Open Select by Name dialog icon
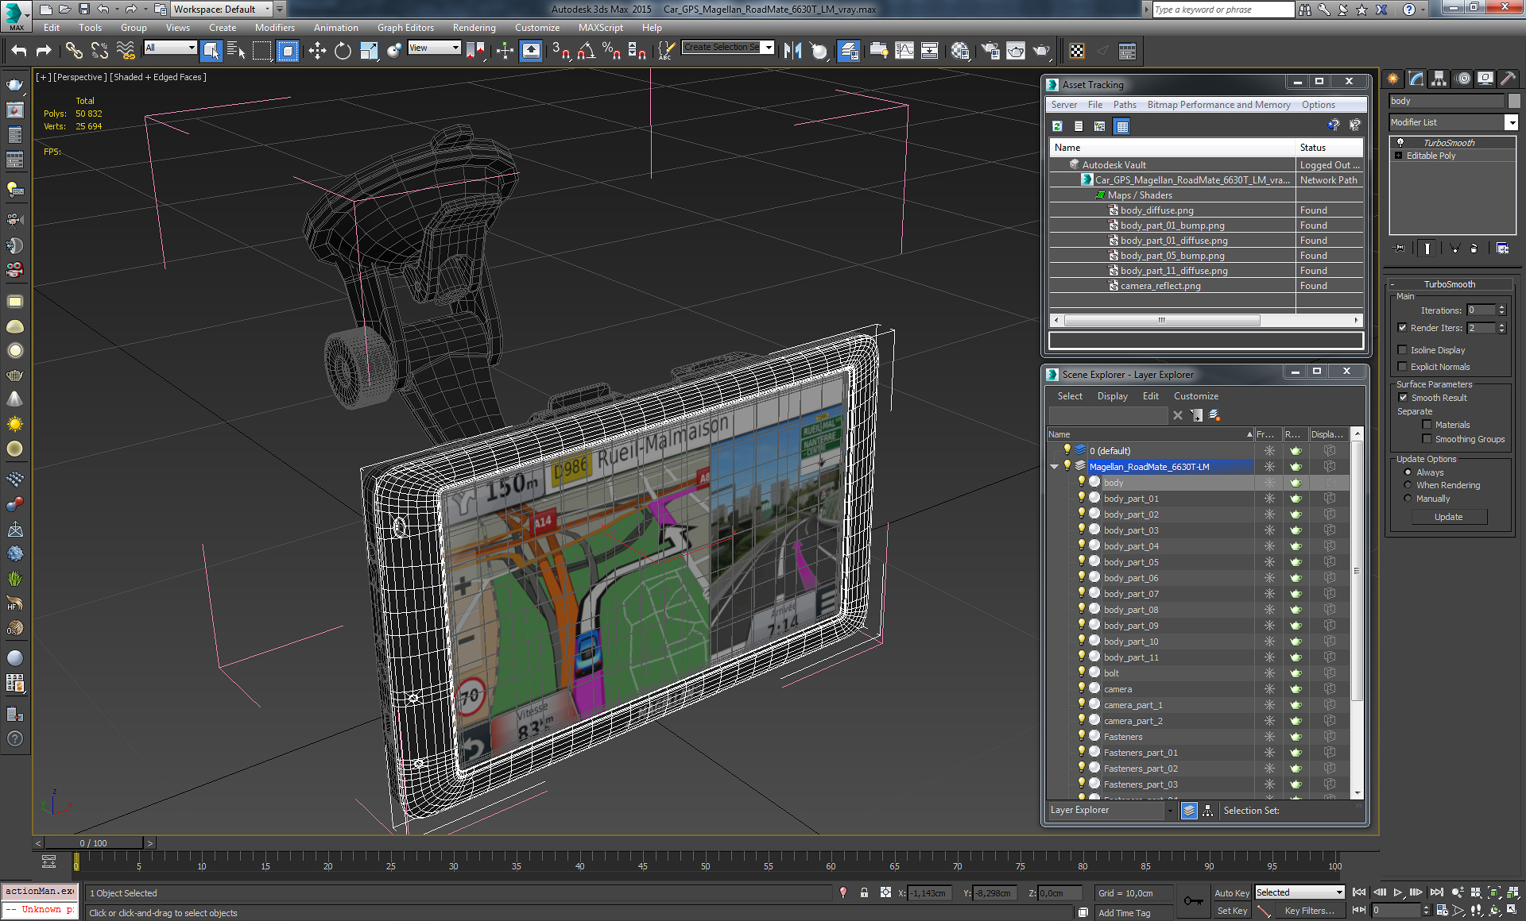This screenshot has width=1526, height=921. [x=236, y=52]
